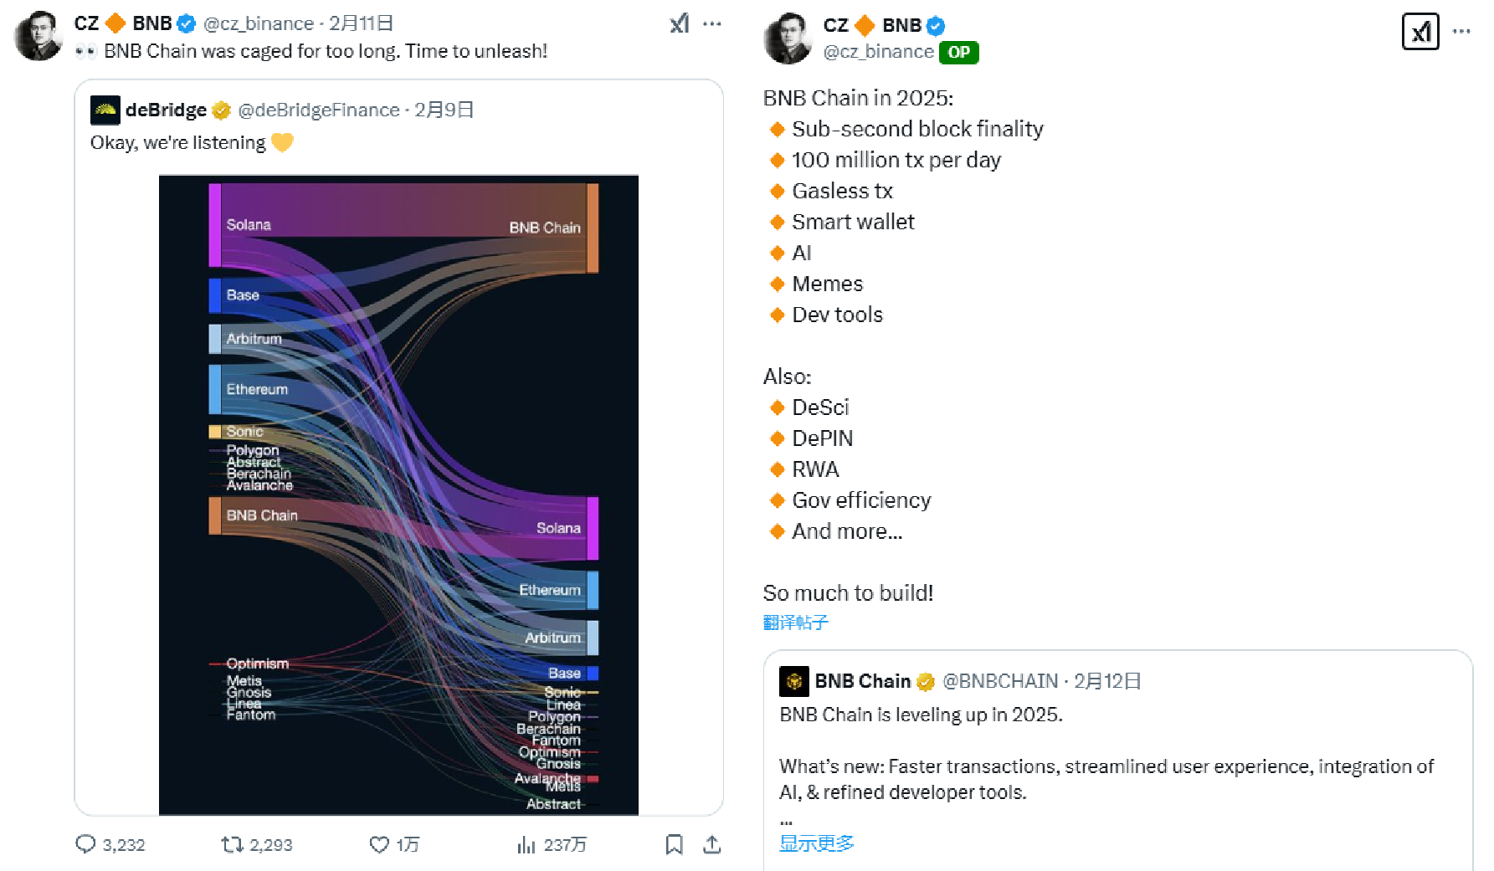Bookmark the left tweet
Viewport: 1494px width, 871px height.
click(674, 844)
